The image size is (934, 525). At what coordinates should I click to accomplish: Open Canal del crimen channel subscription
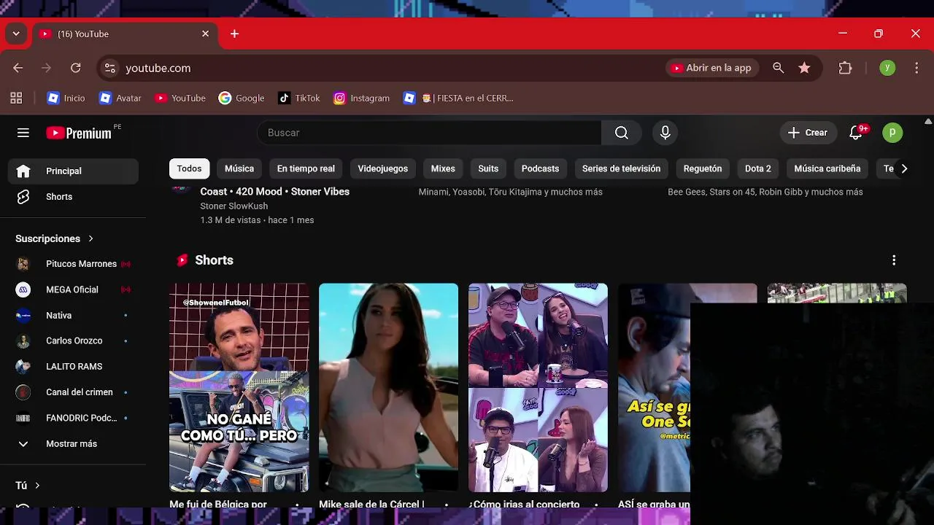coord(73,392)
